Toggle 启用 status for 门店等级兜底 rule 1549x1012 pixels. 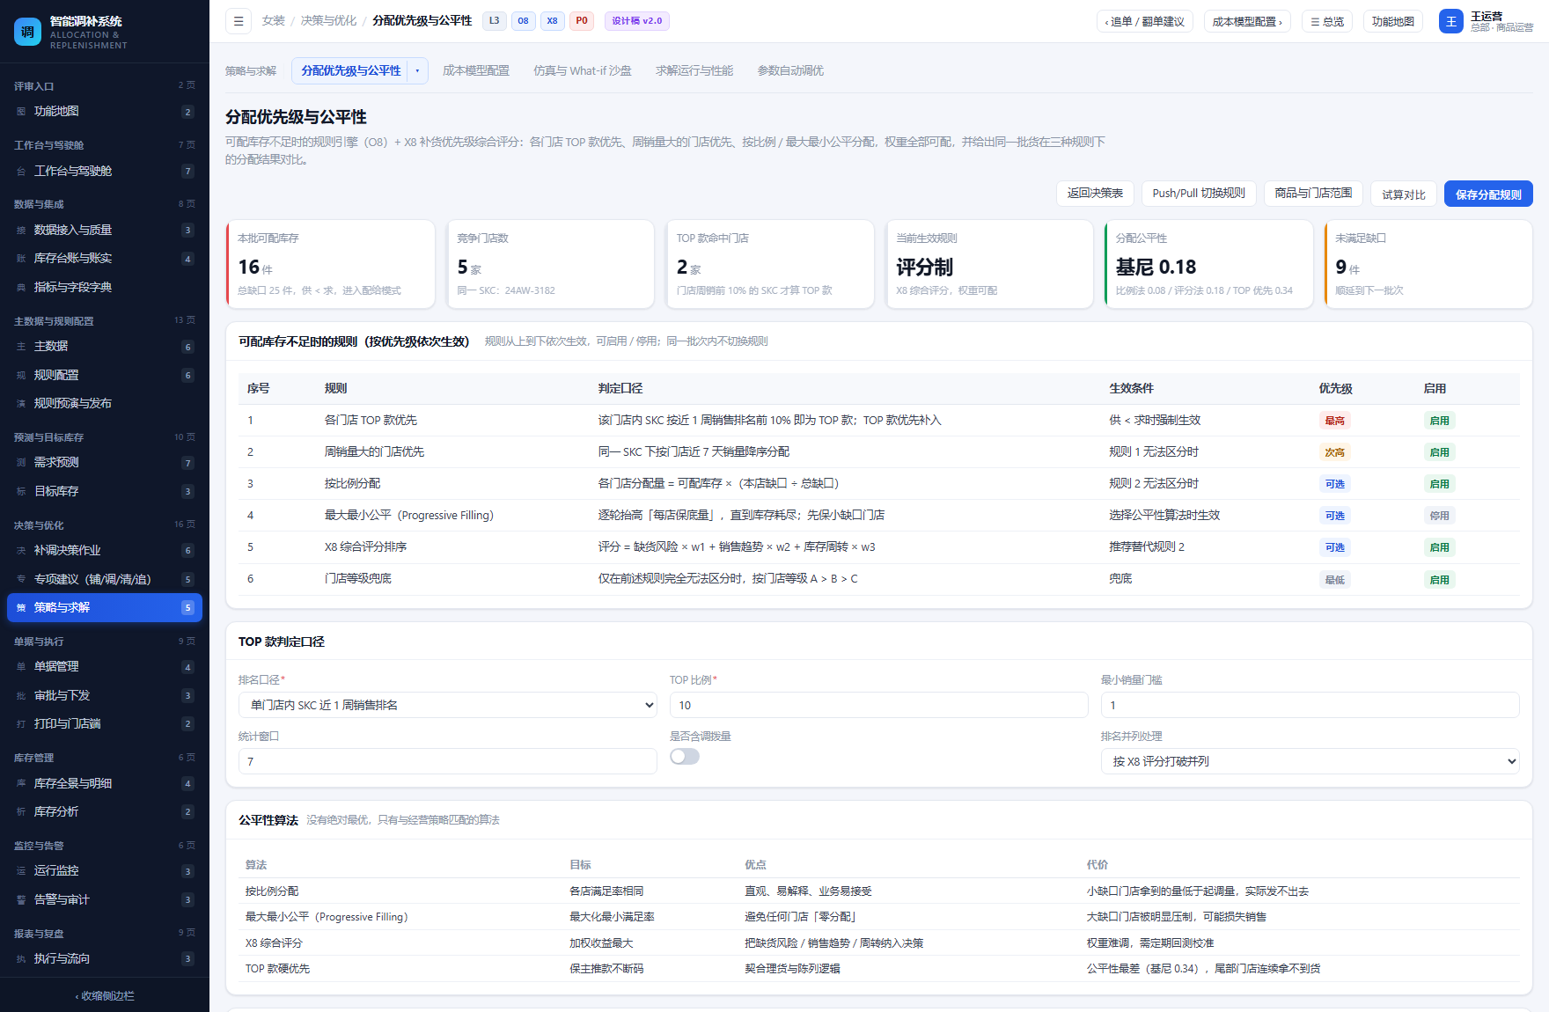click(x=1439, y=580)
